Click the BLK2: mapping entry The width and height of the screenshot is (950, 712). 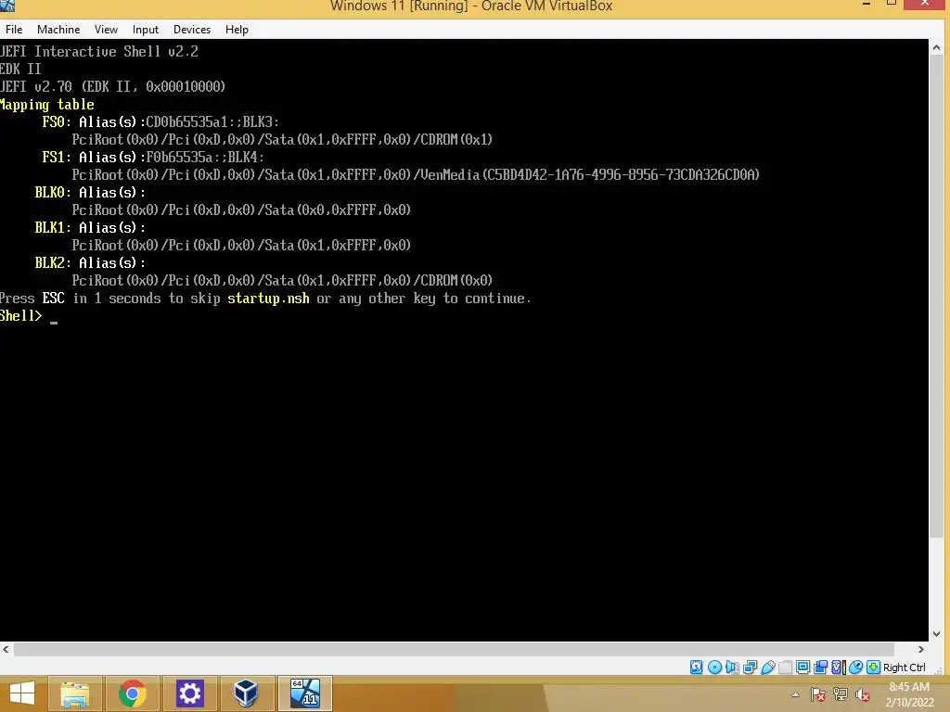53,262
